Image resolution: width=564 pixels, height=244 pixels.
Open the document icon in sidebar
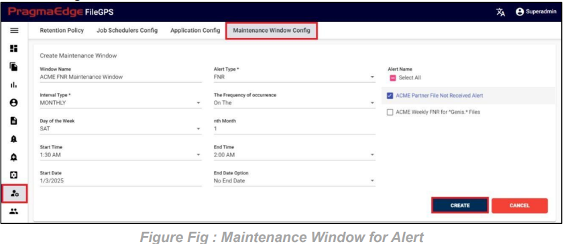tap(14, 121)
